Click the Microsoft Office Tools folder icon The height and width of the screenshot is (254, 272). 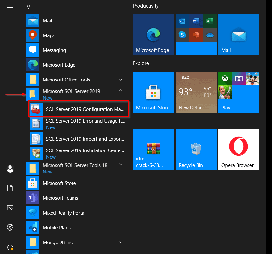pyautogui.click(x=33, y=80)
